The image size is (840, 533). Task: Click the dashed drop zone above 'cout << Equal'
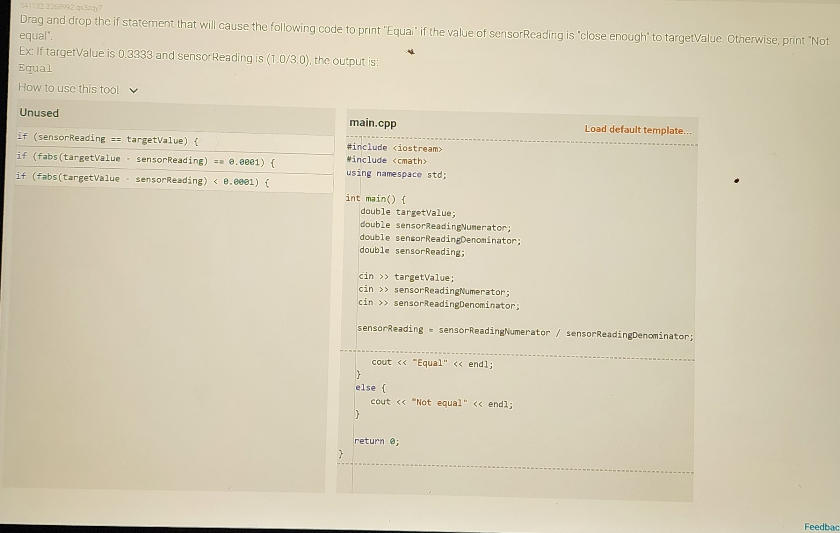click(519, 350)
